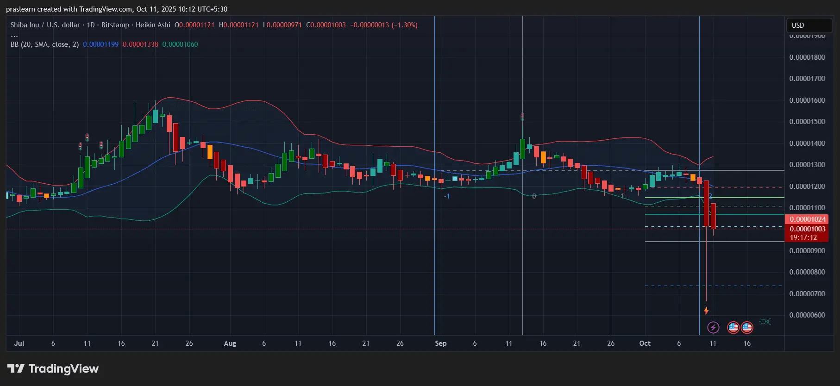Viewport: 840px width, 386px height.
Task: Click the Sep label on time axis
Action: click(441, 343)
